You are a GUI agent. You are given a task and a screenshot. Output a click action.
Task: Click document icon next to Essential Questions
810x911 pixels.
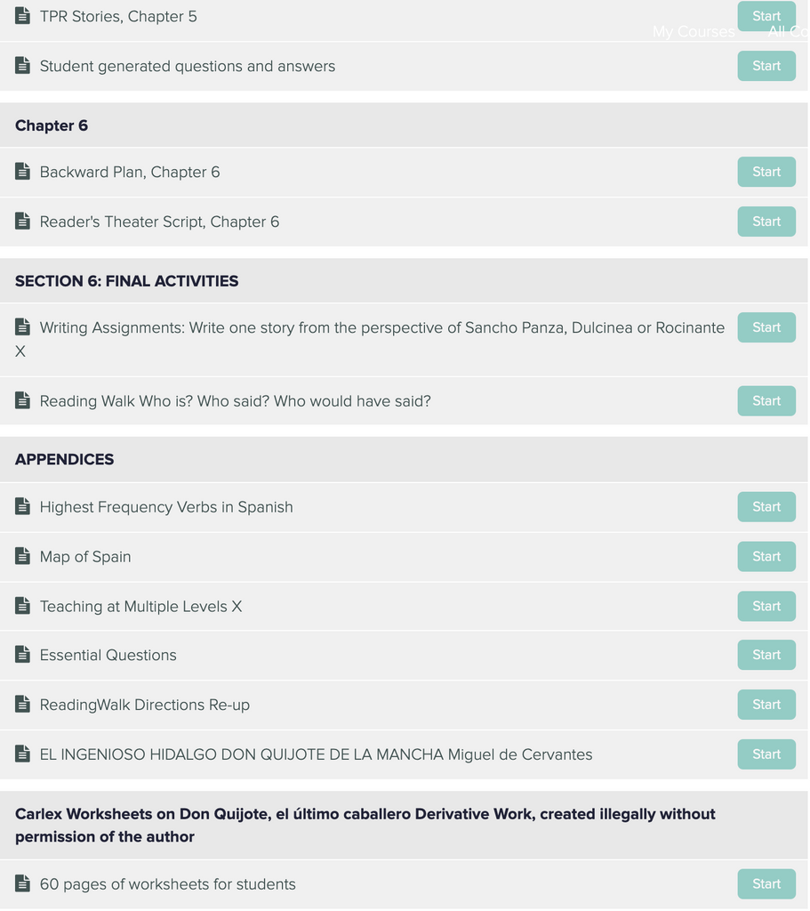point(22,654)
